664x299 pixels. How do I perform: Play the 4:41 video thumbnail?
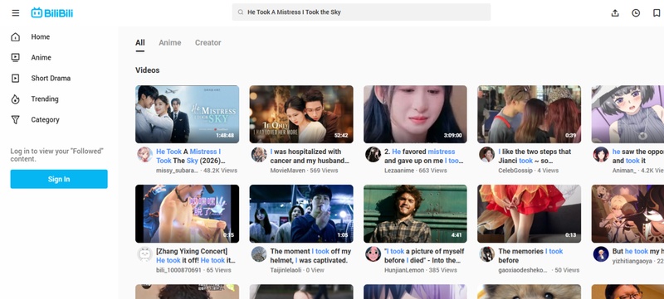[415, 214]
